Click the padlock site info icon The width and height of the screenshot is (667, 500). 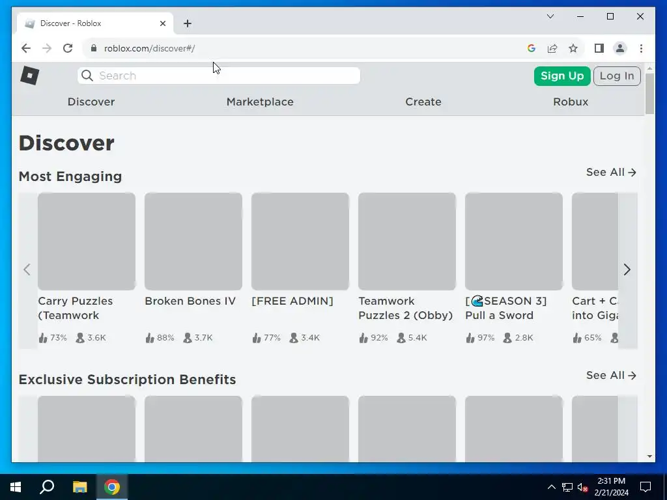point(94,48)
